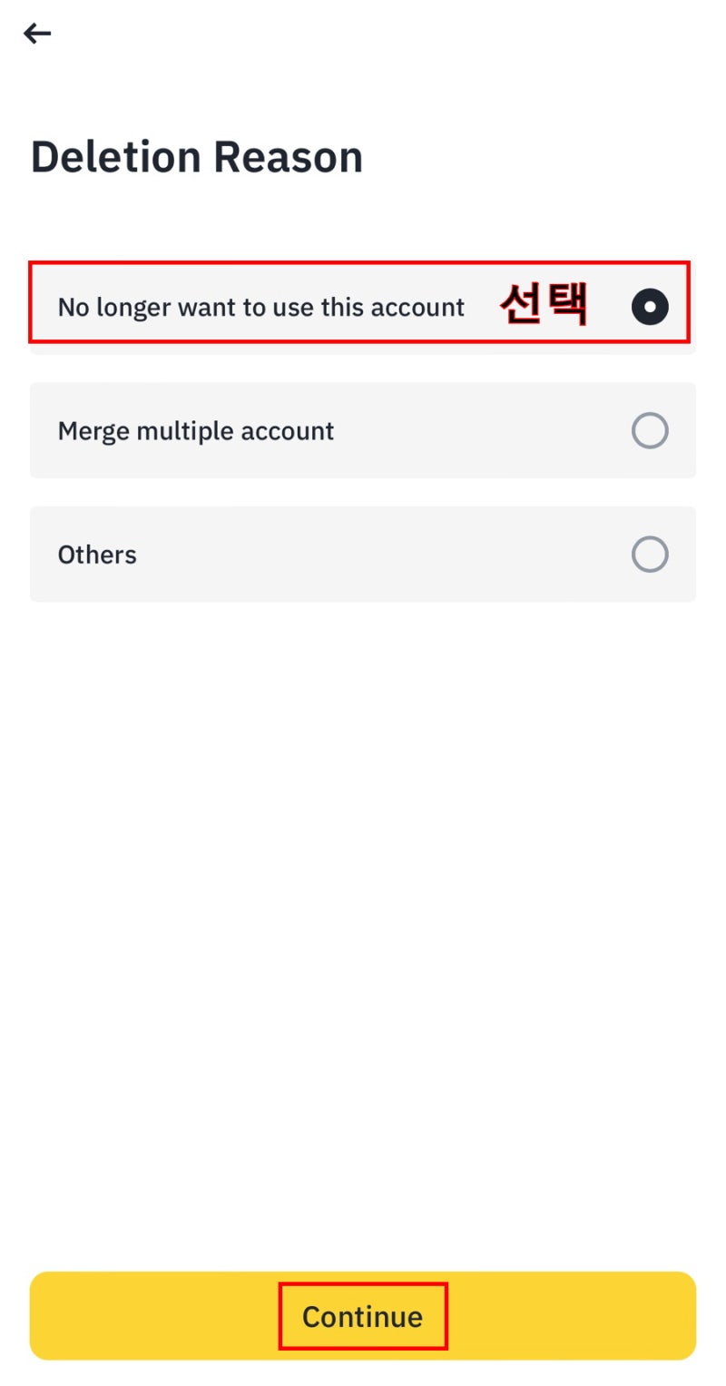
Task: Click the 'Continue' text inside red box
Action: pyautogui.click(x=362, y=1316)
